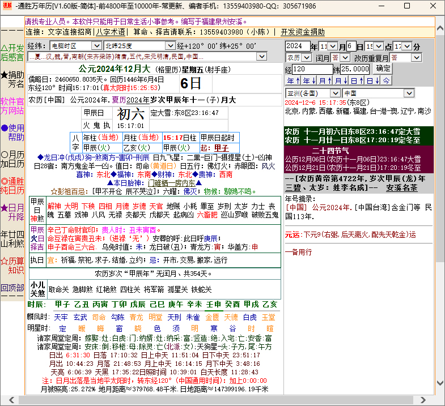
Task: Click the 确定 confirm button
Action: 383,69
